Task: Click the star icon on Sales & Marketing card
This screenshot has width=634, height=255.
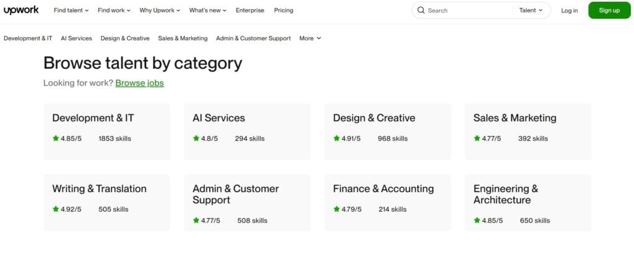Action: [x=477, y=138]
